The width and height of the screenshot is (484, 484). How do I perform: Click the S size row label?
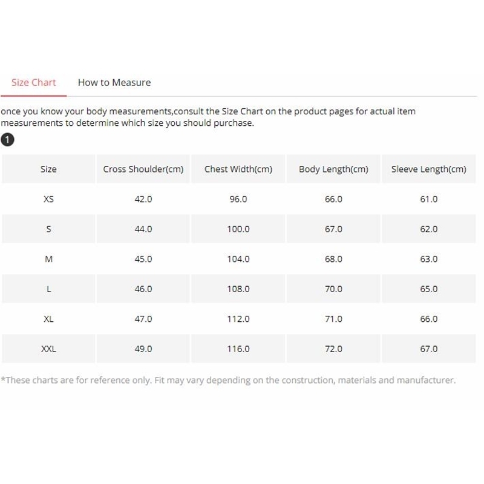pyautogui.click(x=48, y=229)
